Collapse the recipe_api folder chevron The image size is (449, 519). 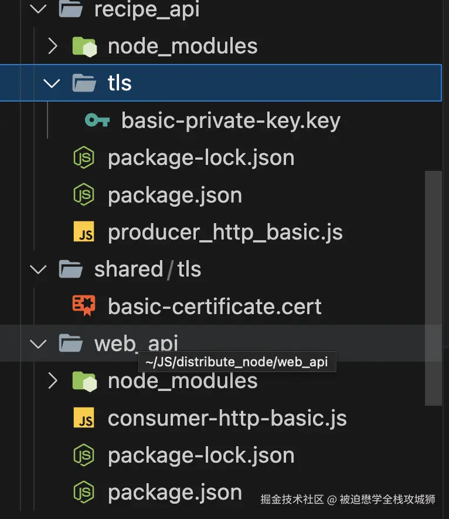pos(38,9)
